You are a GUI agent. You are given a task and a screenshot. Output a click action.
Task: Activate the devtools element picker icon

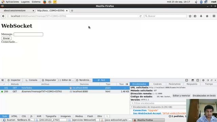pyautogui.click(x=2, y=80)
